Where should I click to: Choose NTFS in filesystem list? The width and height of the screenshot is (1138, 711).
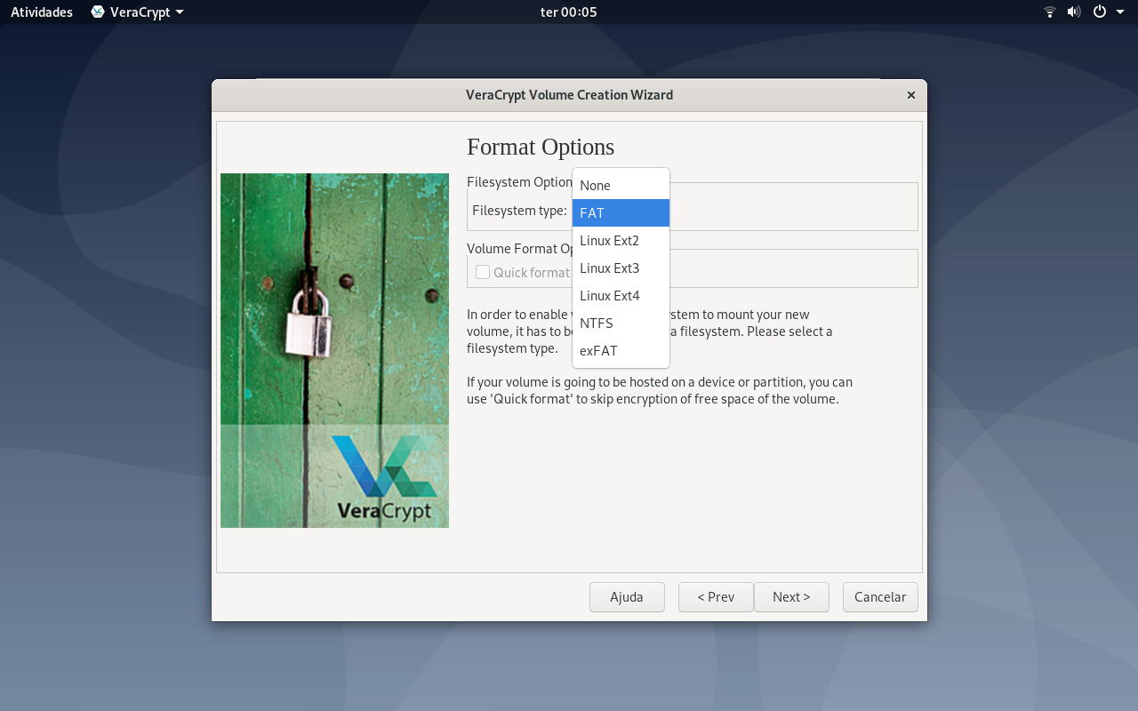coord(621,323)
